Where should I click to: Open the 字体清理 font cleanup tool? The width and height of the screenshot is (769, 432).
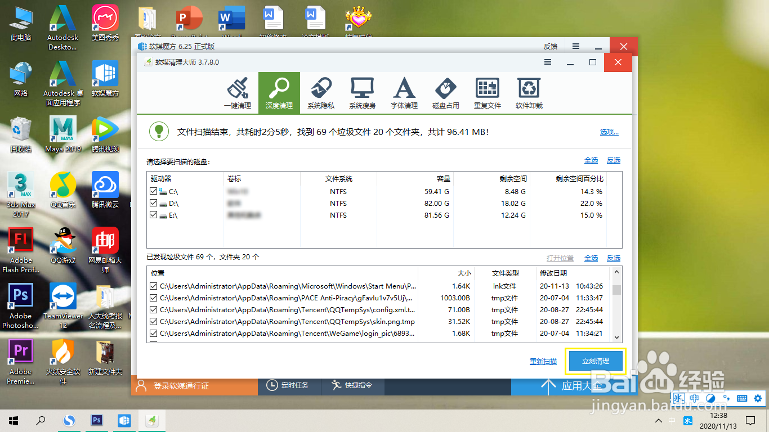tap(404, 92)
